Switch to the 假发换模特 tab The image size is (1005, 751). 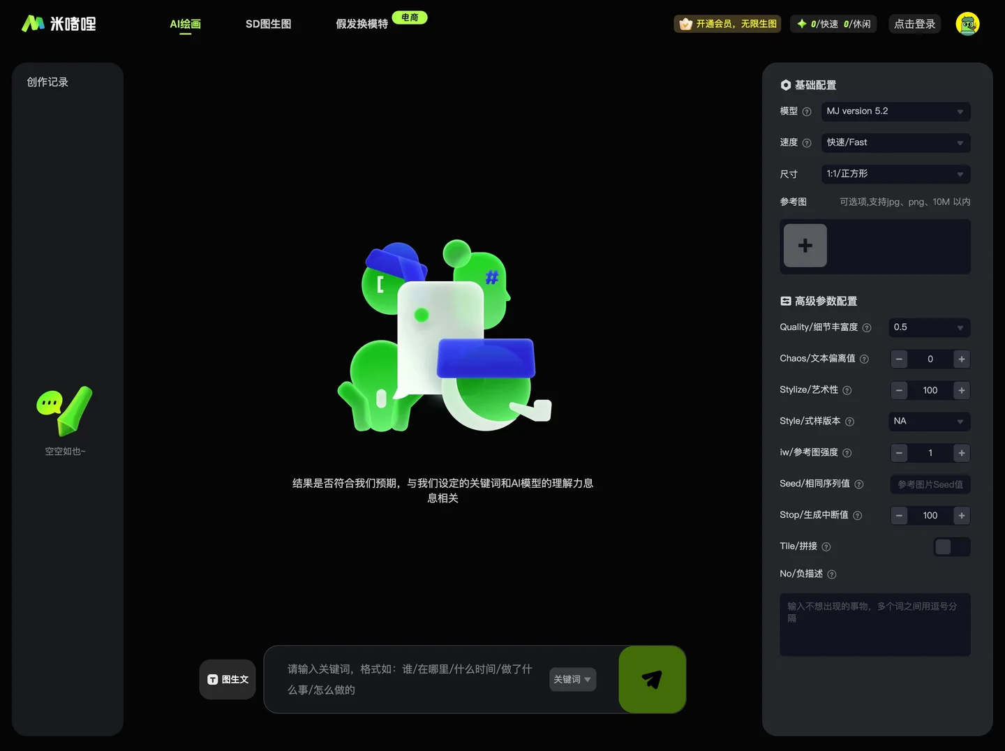pos(361,23)
